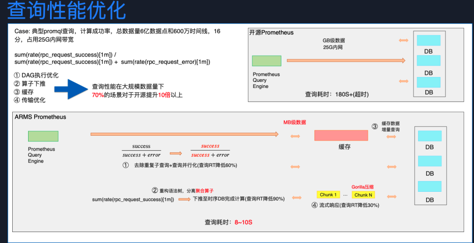This screenshot has width=474, height=243.
Task: Select green Query Engine box under 开源Prometheus
Action: tap(266, 61)
